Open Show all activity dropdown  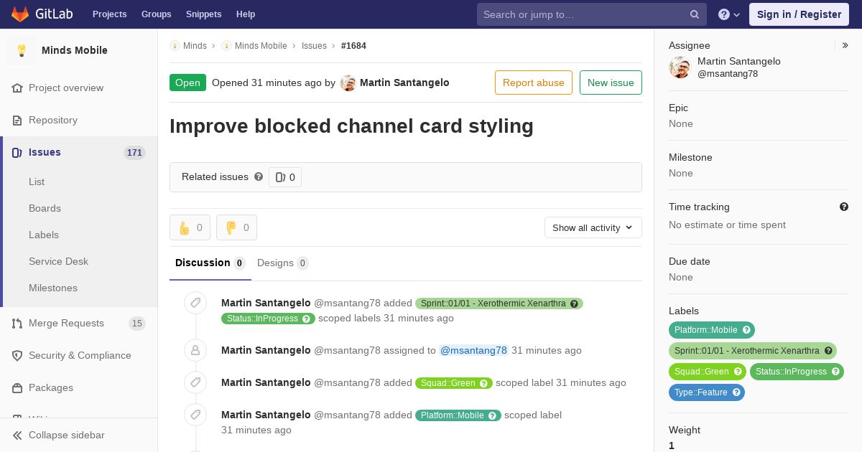[593, 227]
